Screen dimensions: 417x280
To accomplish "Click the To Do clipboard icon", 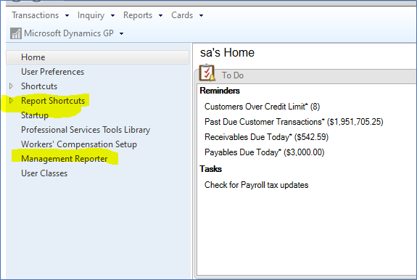I will coord(207,73).
